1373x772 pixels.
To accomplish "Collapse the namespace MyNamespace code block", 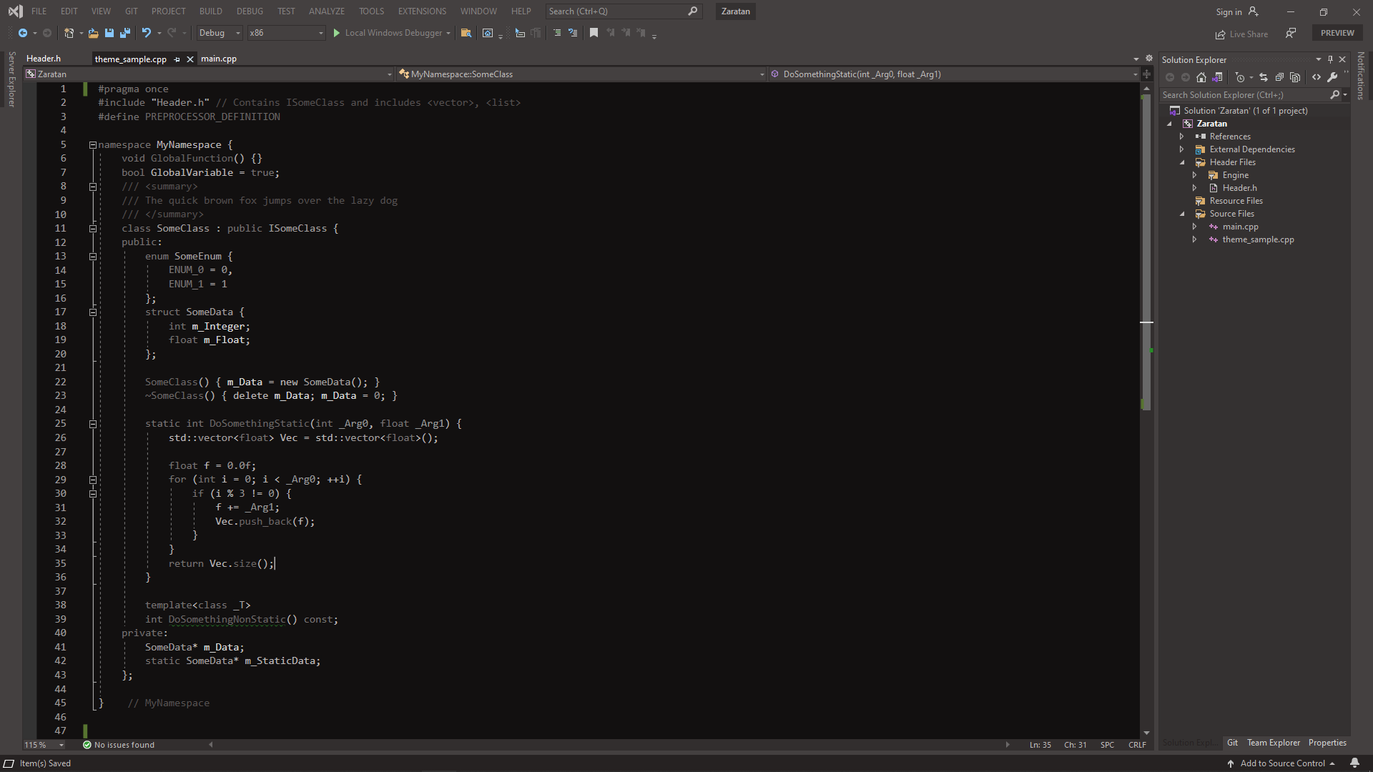I will (93, 145).
